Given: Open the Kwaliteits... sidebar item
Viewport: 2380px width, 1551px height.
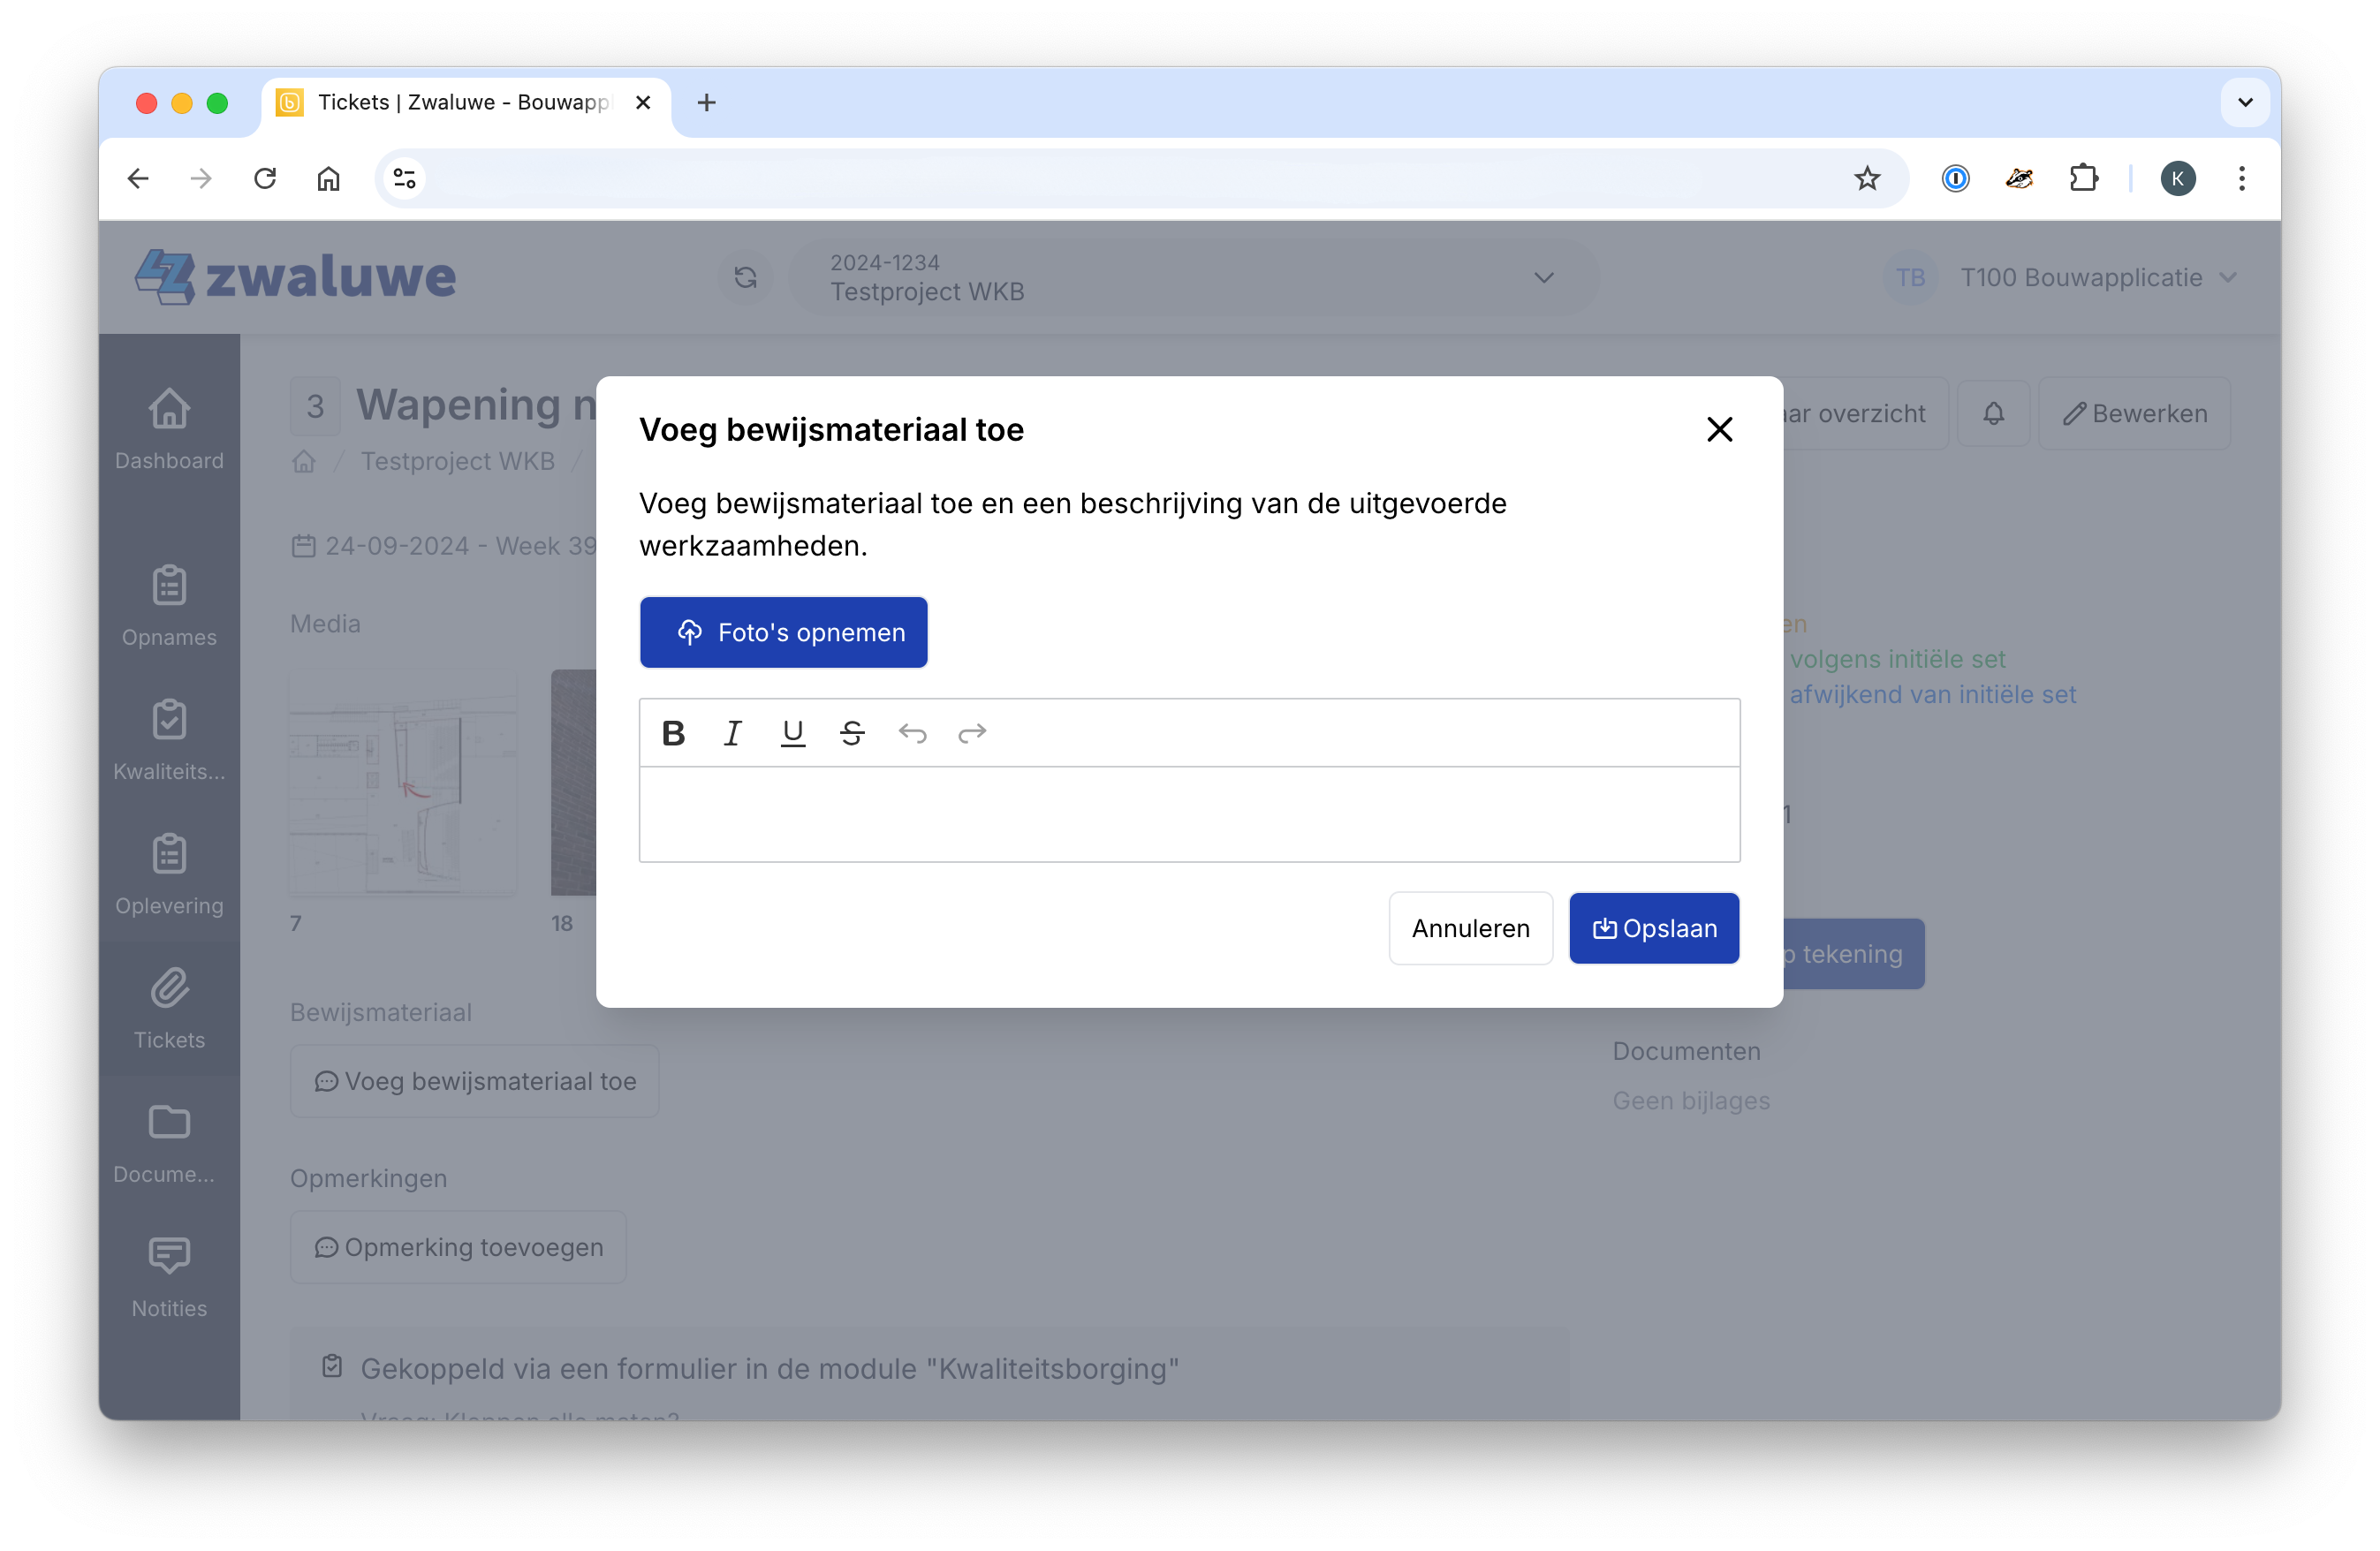Looking at the screenshot, I should [169, 740].
